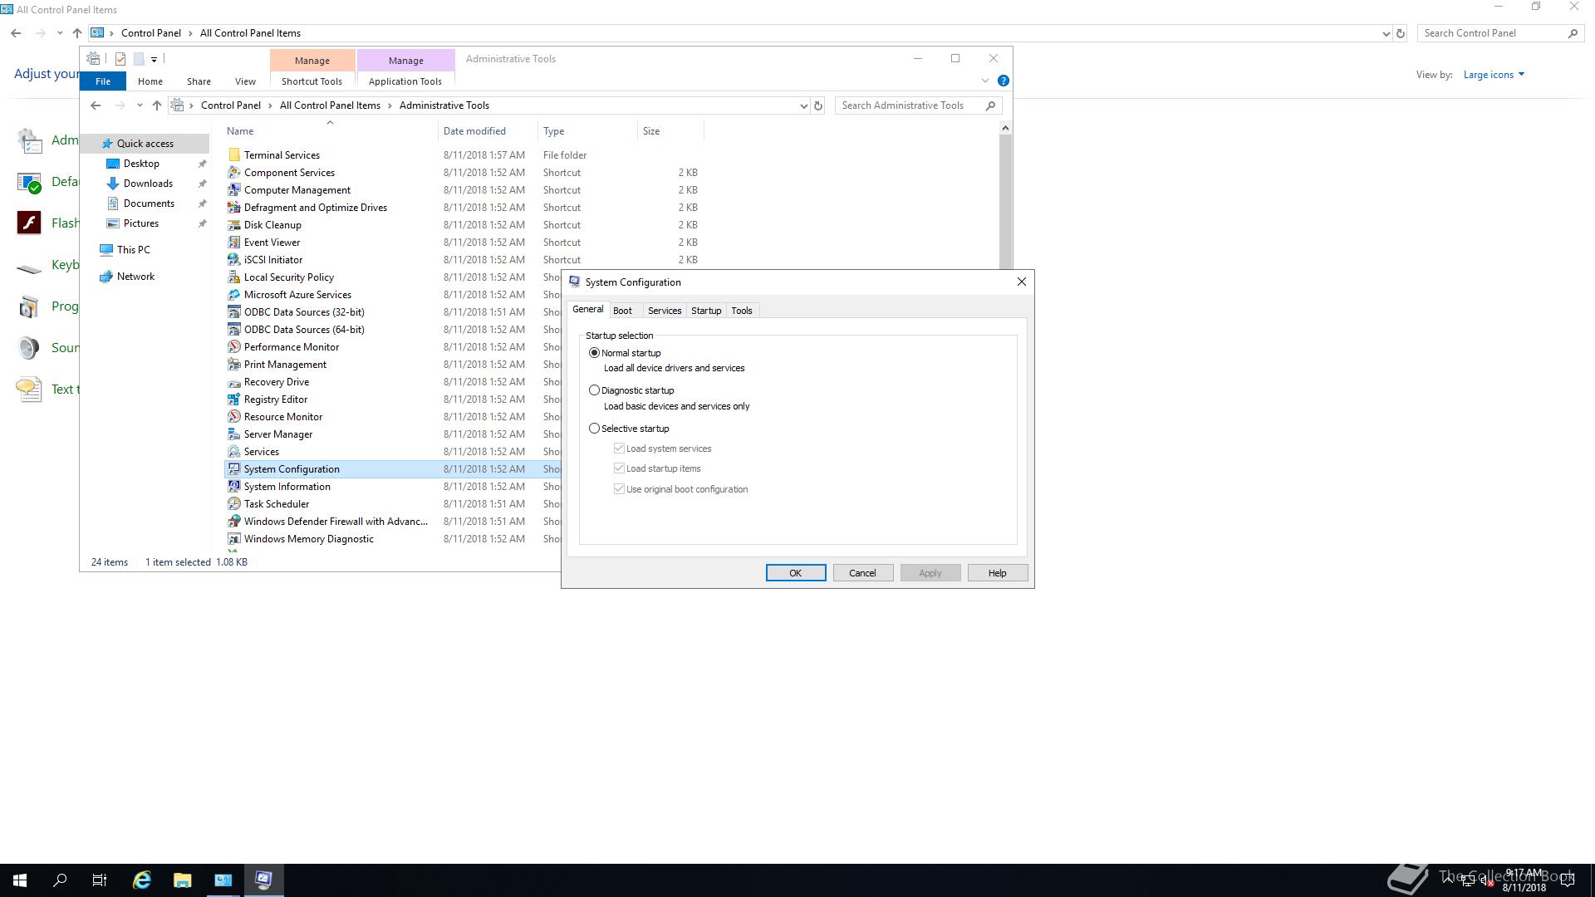Image resolution: width=1595 pixels, height=897 pixels.
Task: Toggle Use original boot configuration checkbox
Action: 619,489
